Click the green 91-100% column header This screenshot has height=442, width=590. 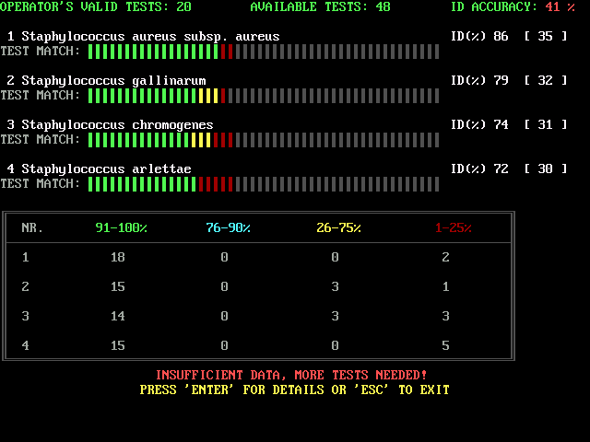click(x=121, y=227)
